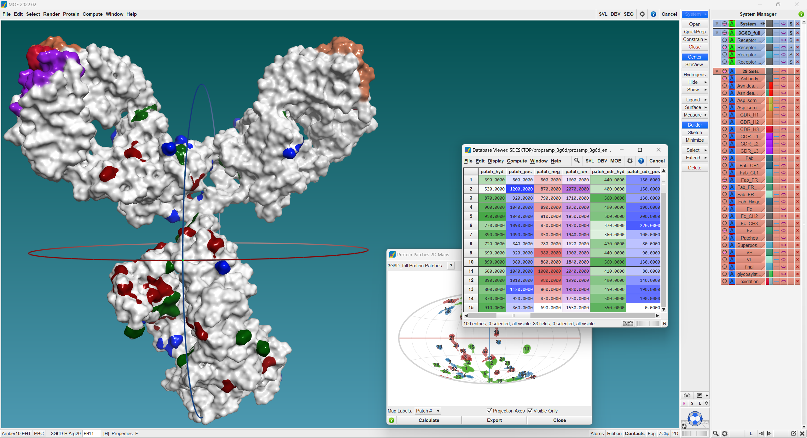Toggle Projection Axes checkbox

(x=489, y=411)
